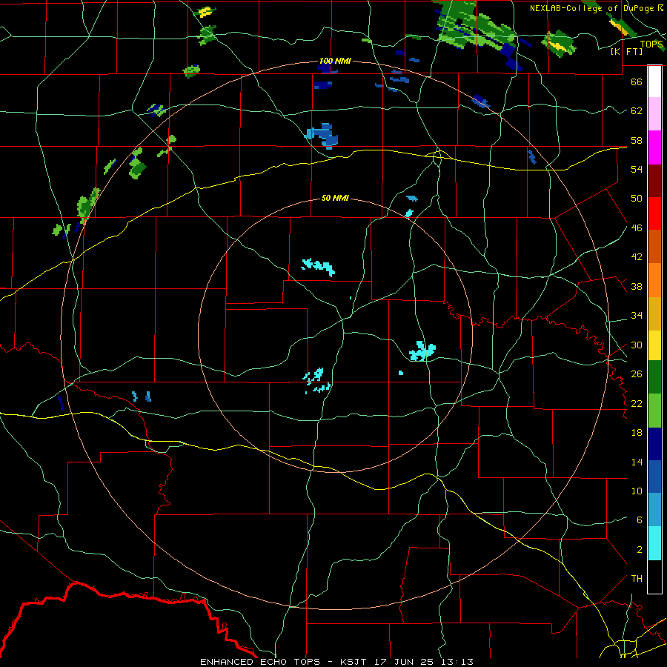Click the '18' legend value
667x667 pixels.
point(637,433)
